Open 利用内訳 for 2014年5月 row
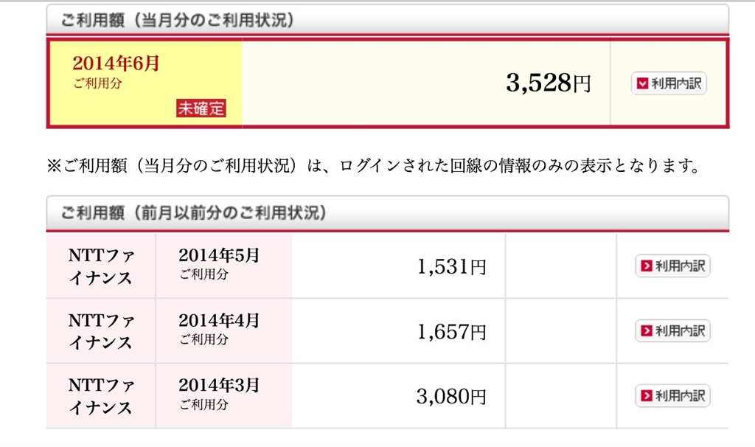 coord(672,266)
